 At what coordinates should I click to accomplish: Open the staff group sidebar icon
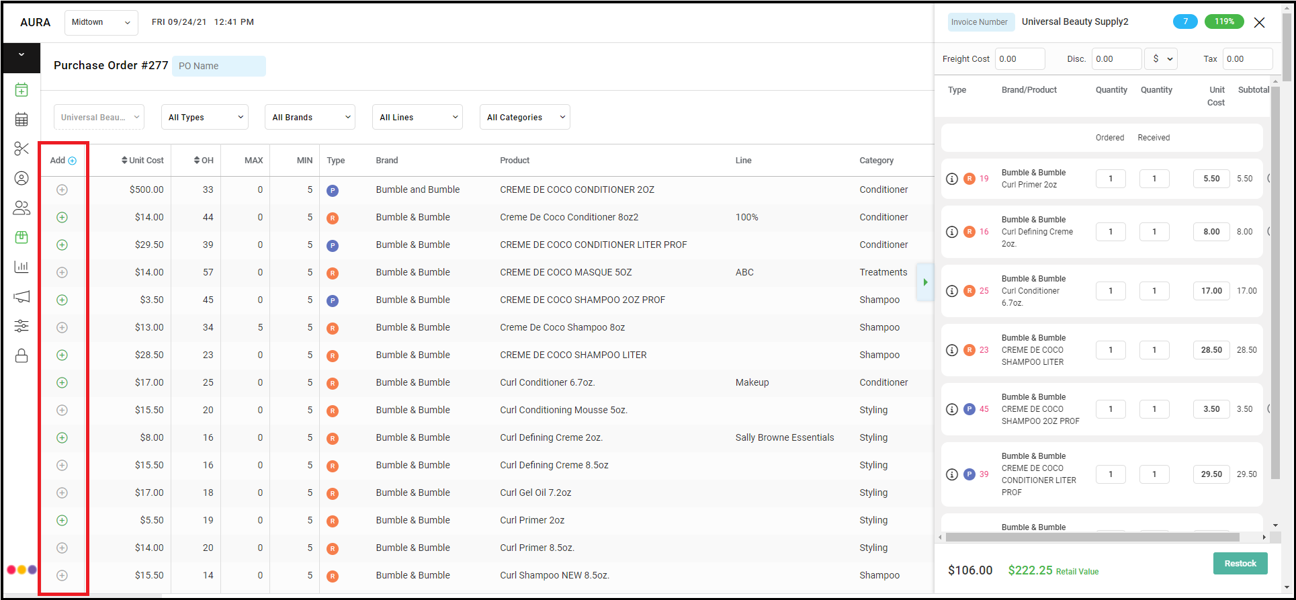point(21,208)
